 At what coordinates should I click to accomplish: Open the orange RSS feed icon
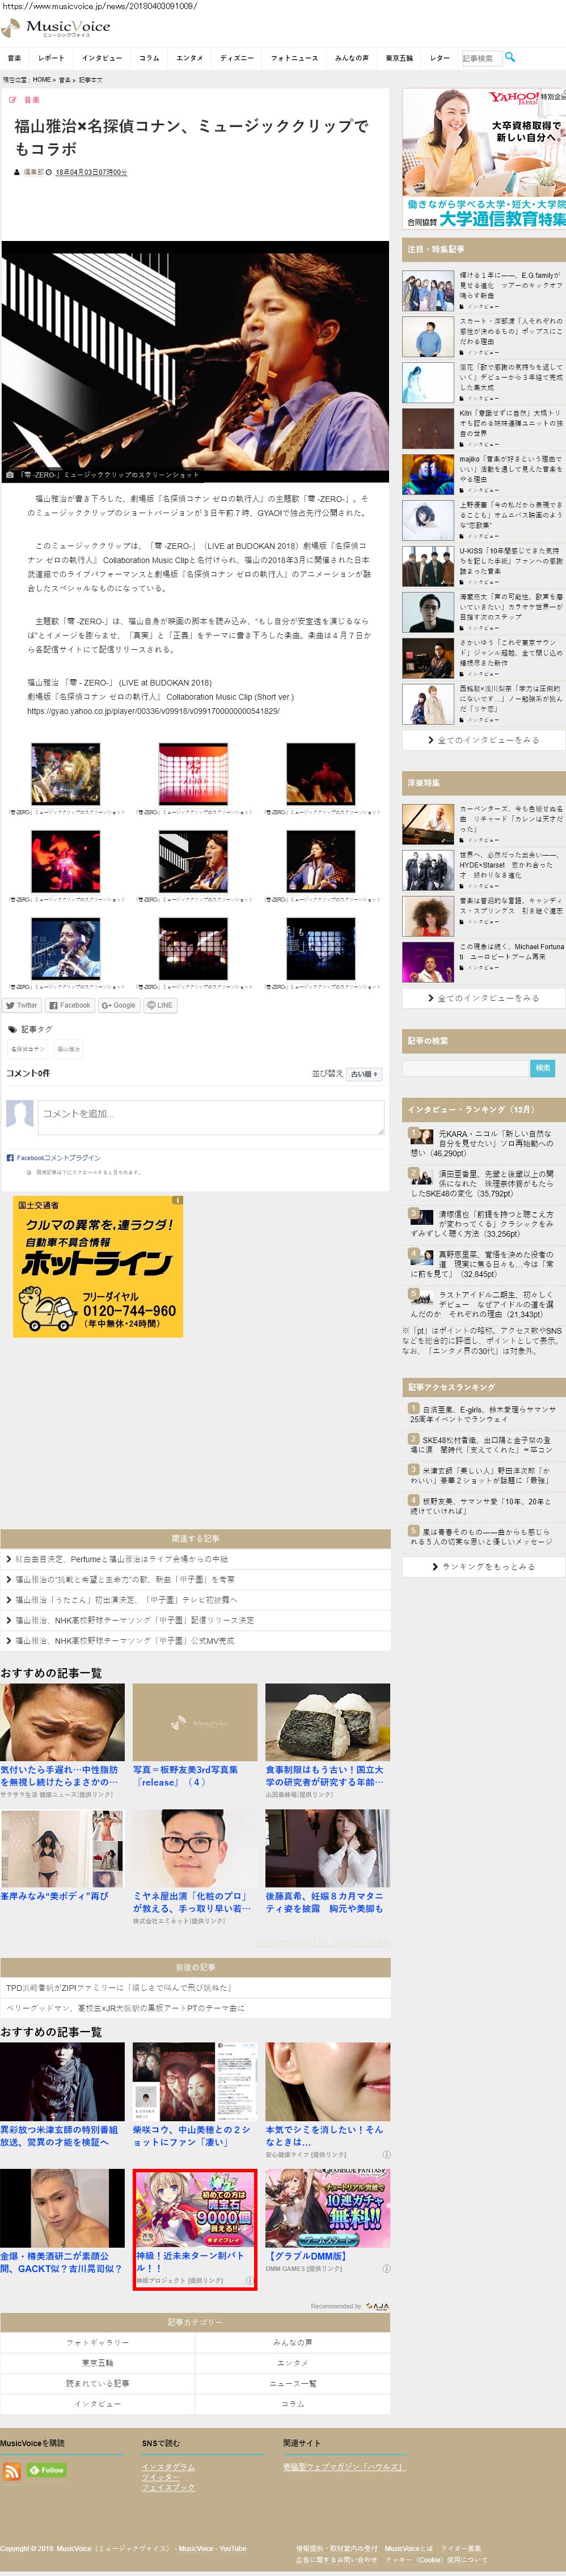coord(12,2471)
